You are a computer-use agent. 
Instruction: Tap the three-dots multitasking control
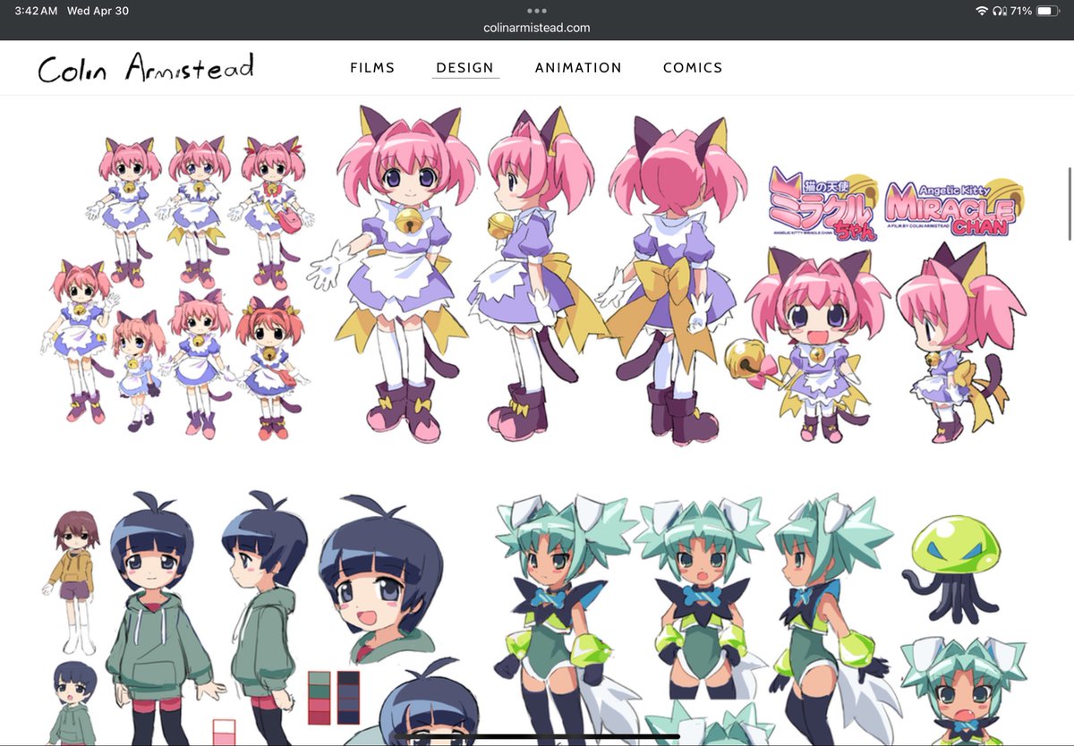[x=537, y=11]
